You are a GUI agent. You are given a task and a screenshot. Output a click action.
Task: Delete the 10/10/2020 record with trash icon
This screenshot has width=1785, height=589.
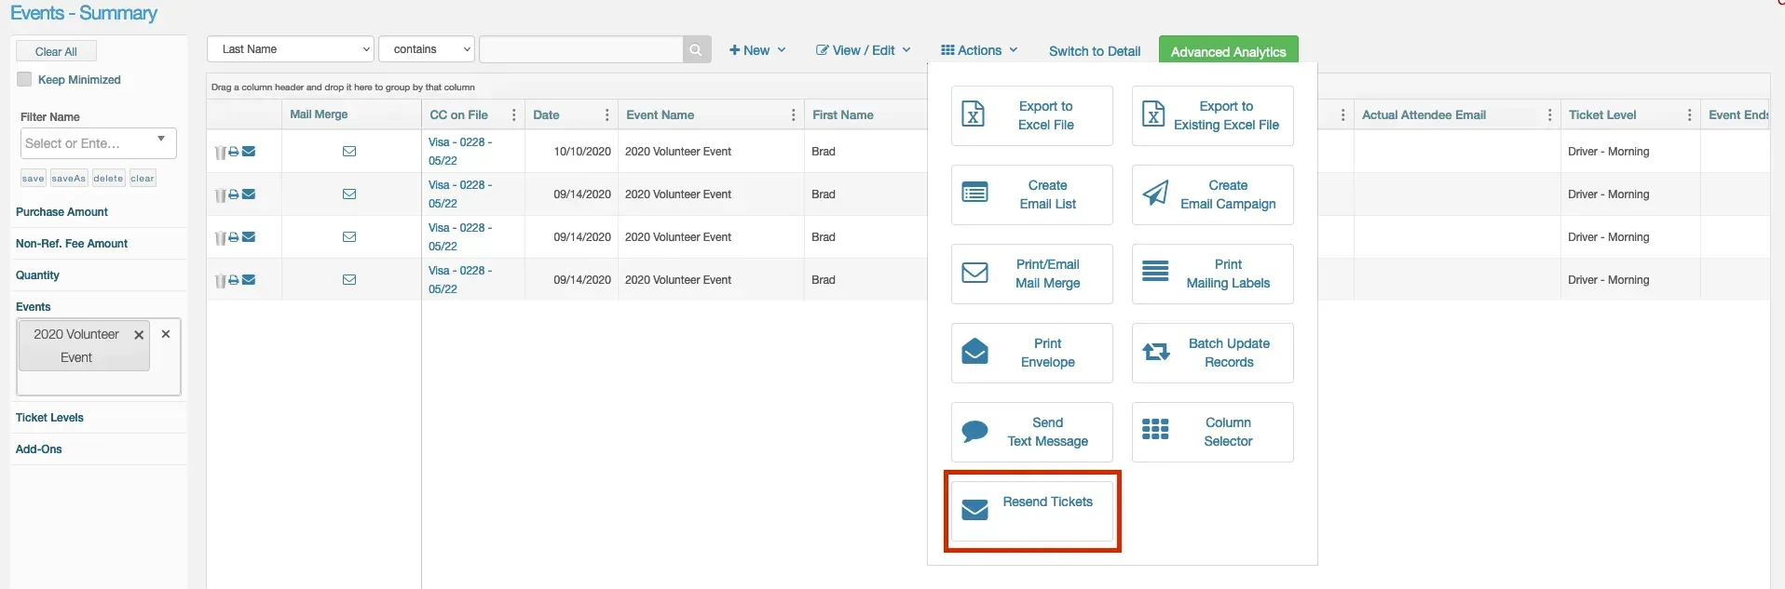pos(221,153)
